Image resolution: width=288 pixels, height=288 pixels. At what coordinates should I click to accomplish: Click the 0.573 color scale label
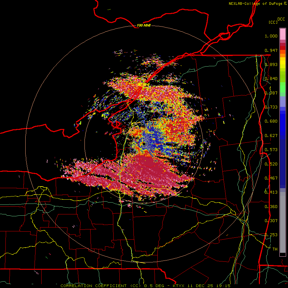click(271, 150)
